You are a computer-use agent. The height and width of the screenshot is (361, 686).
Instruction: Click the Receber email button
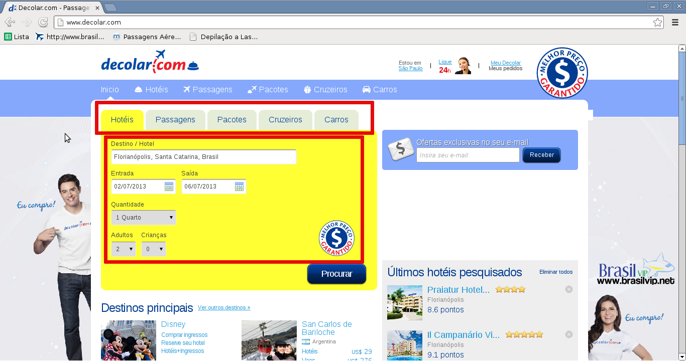(541, 155)
